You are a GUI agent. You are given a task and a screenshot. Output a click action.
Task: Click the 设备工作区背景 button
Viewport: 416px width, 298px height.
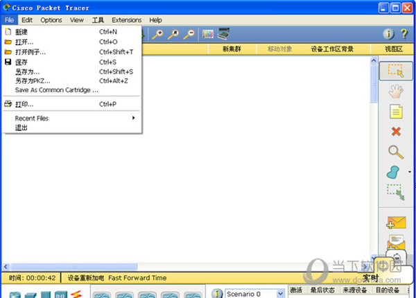click(332, 49)
